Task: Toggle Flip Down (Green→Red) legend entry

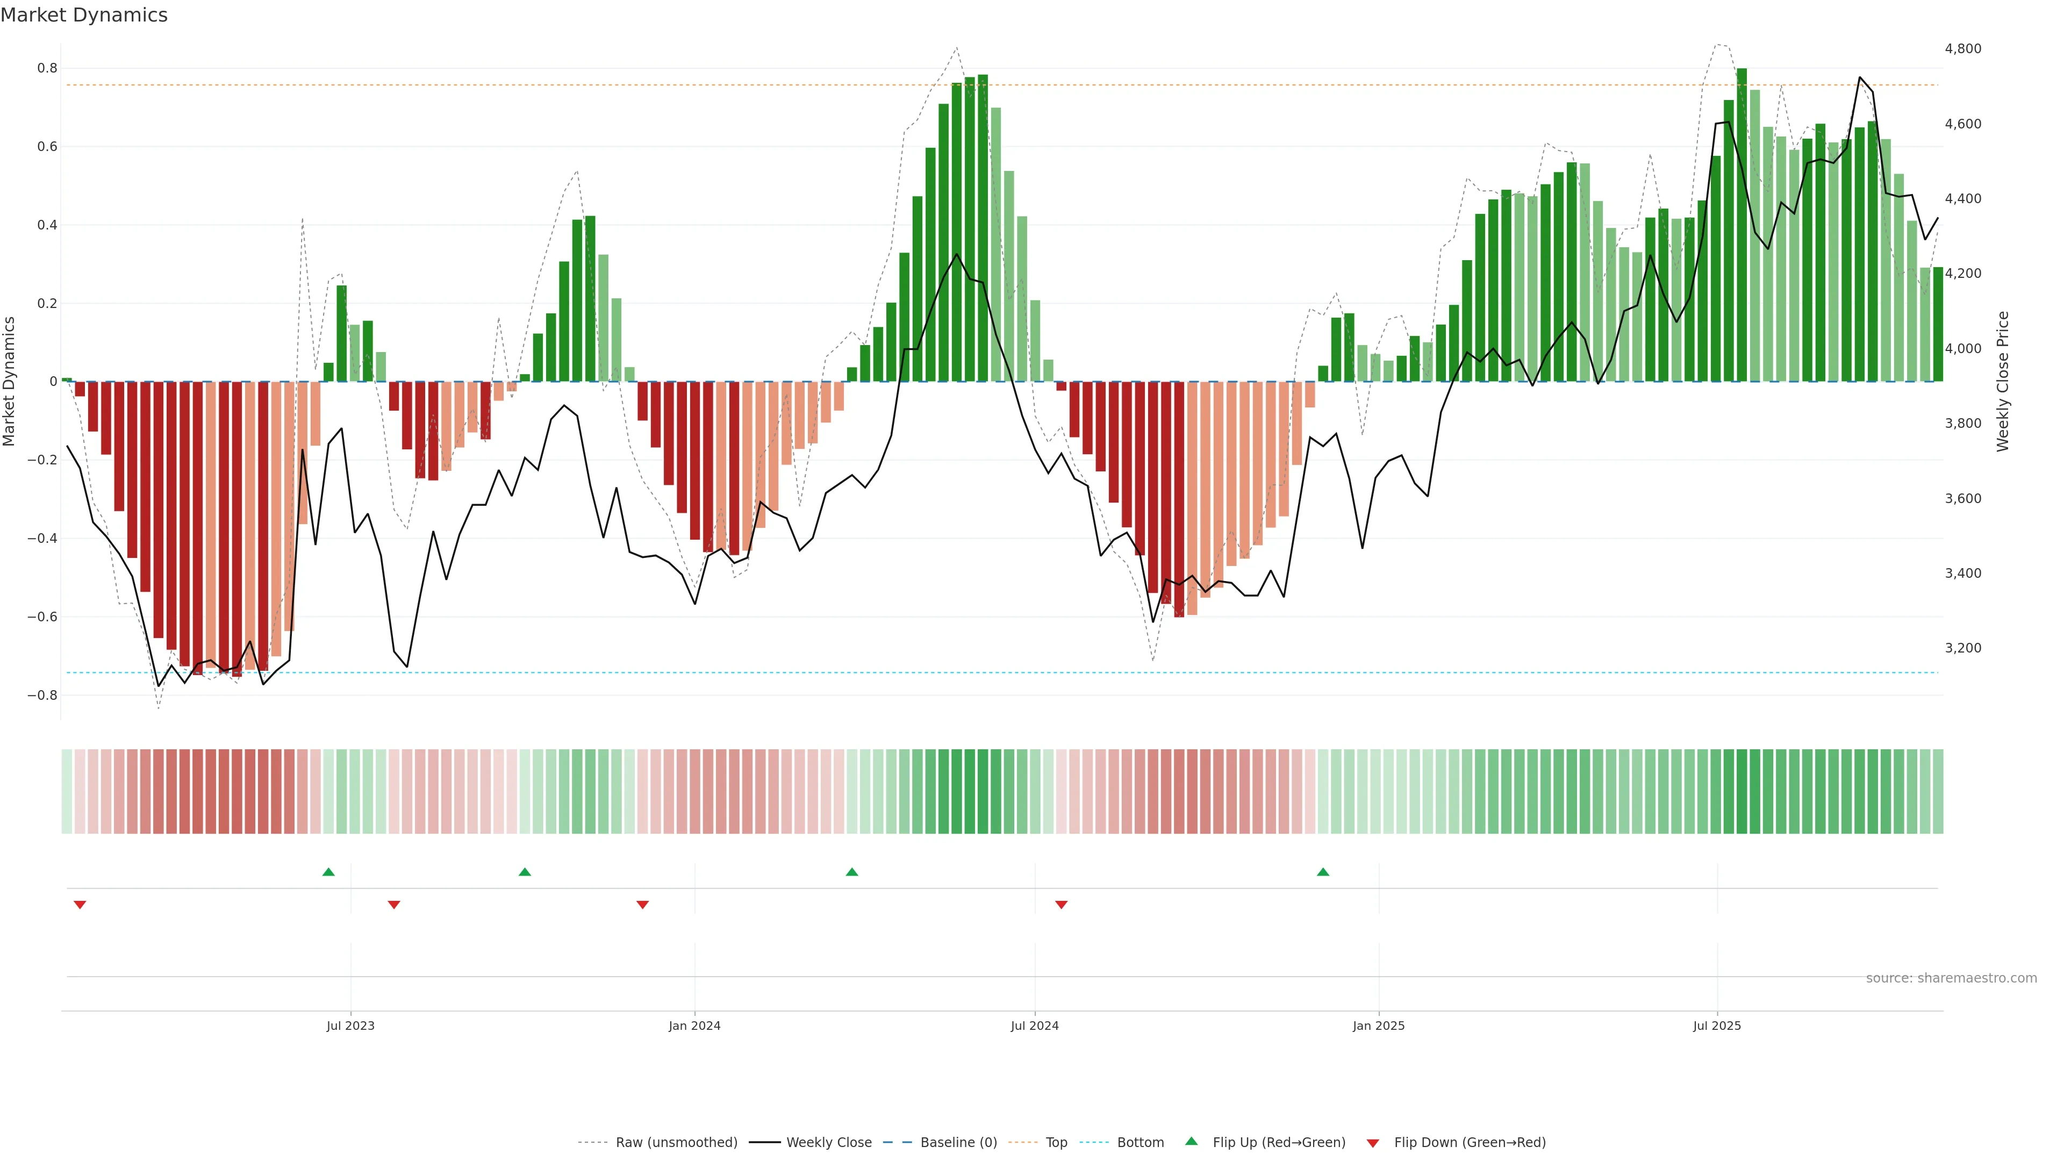Action: coord(1470,1143)
